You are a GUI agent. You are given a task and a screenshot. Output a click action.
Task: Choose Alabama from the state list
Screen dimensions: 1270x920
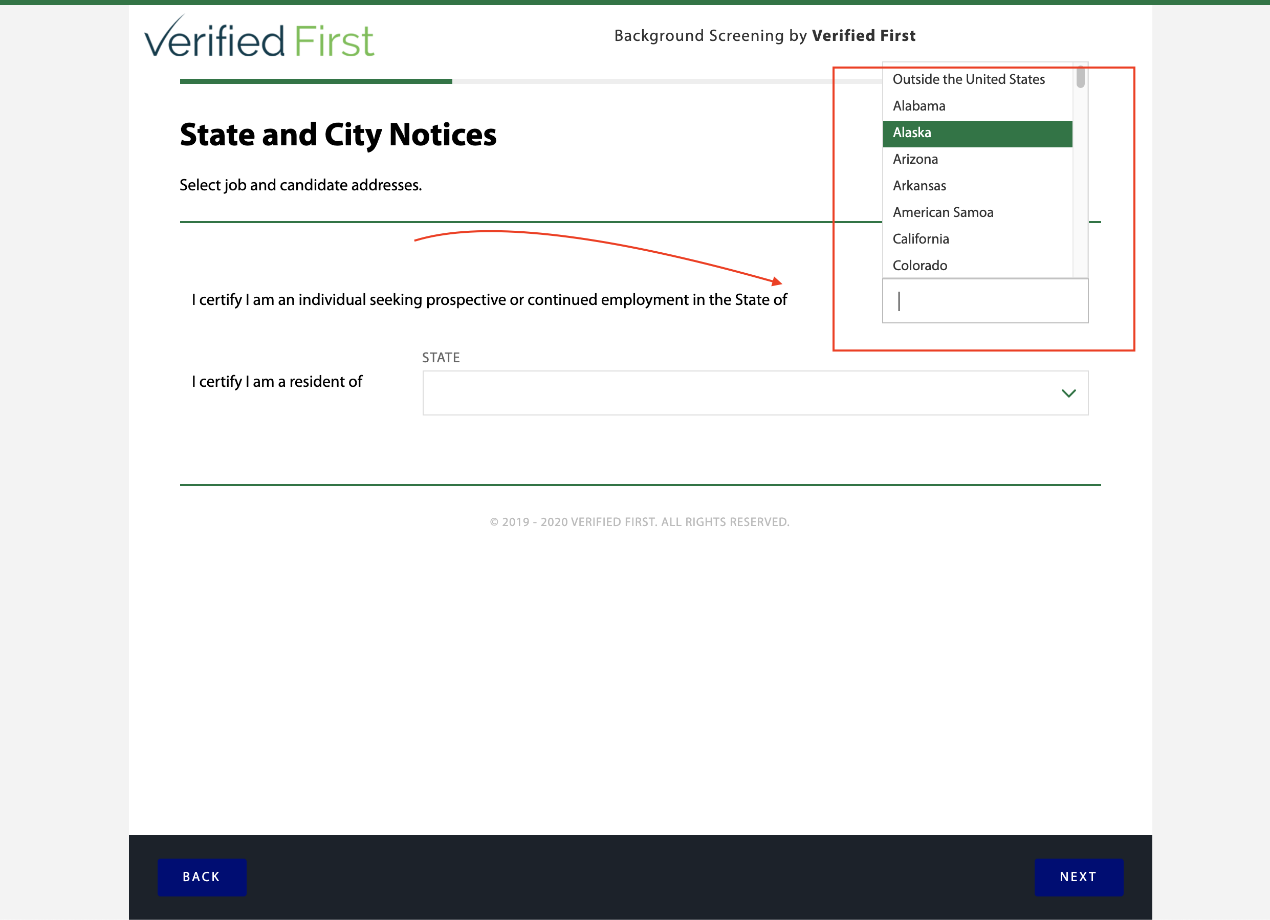click(x=977, y=106)
